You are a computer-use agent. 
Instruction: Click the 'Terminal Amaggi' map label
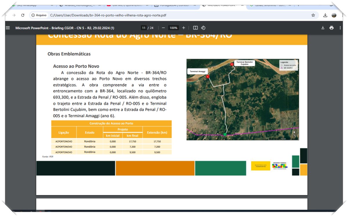click(197, 71)
